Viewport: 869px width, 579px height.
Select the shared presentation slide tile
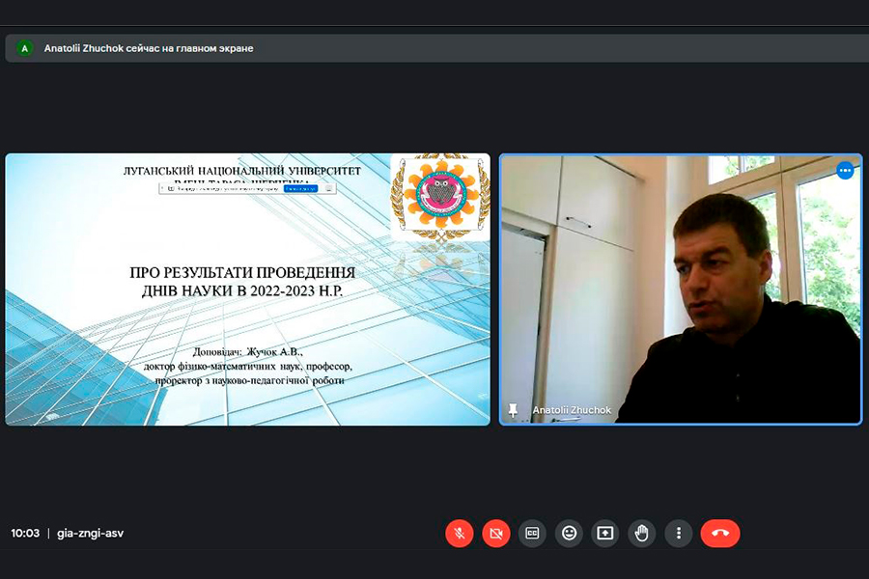(x=248, y=289)
